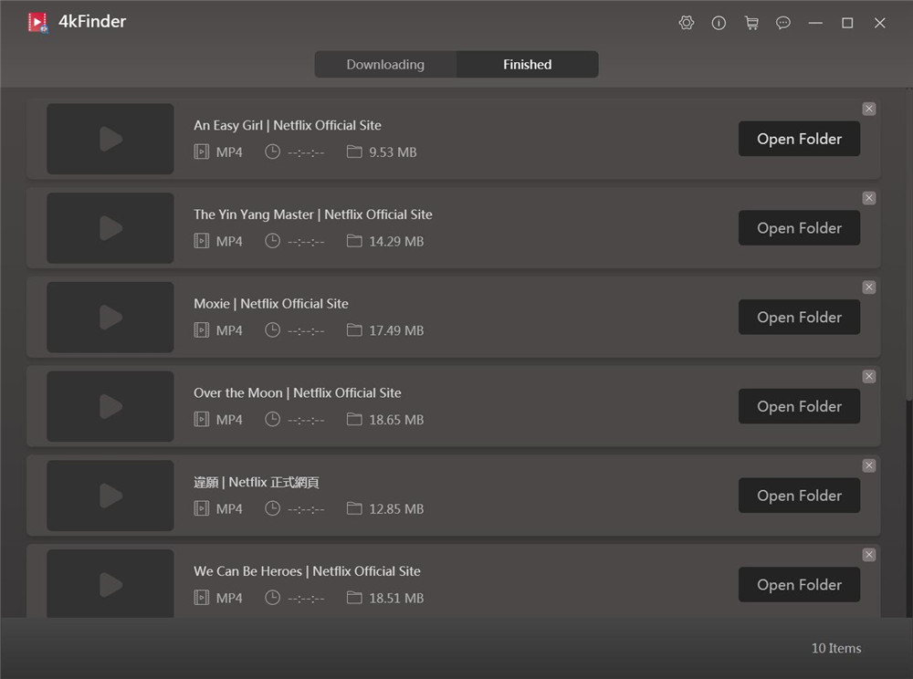Play the Moxie video thumbnail
This screenshot has height=679, width=913.
(x=110, y=317)
